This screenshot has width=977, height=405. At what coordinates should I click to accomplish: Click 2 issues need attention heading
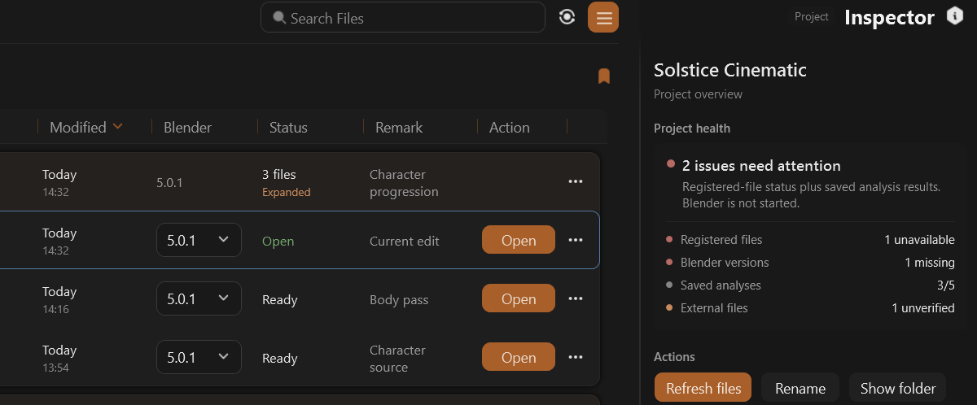point(761,165)
